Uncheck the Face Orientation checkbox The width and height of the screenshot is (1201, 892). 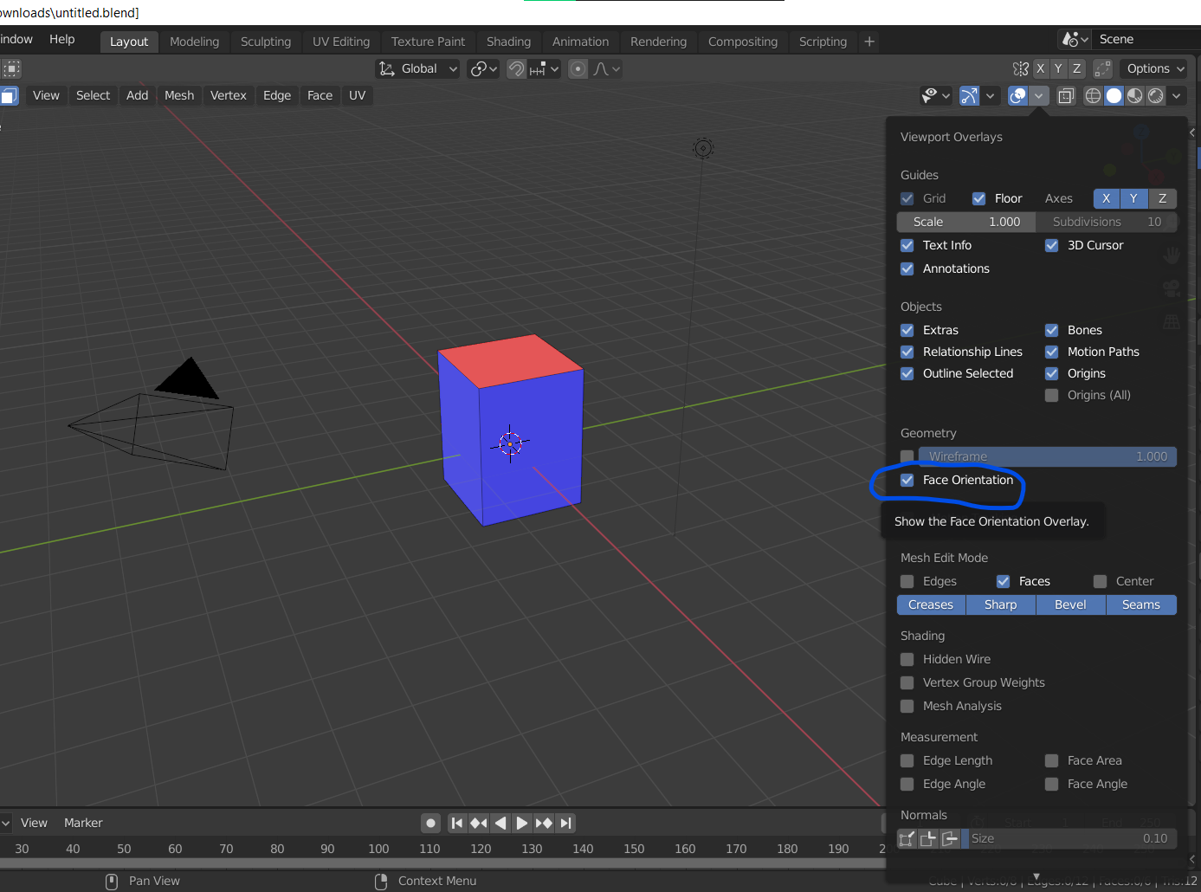pyautogui.click(x=907, y=480)
